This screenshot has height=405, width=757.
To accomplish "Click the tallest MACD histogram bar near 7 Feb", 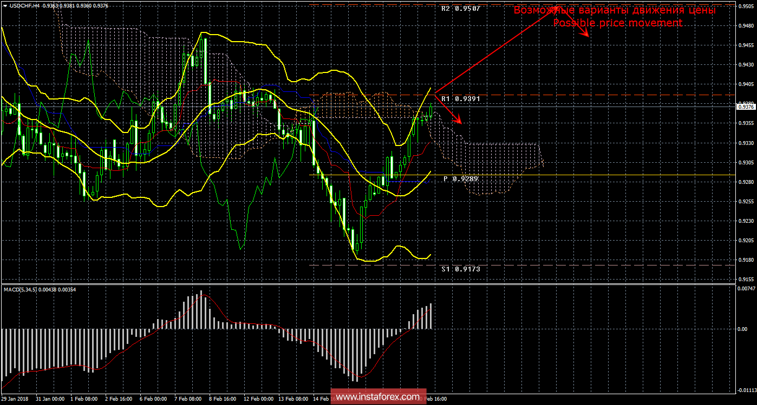I will tap(201, 310).
